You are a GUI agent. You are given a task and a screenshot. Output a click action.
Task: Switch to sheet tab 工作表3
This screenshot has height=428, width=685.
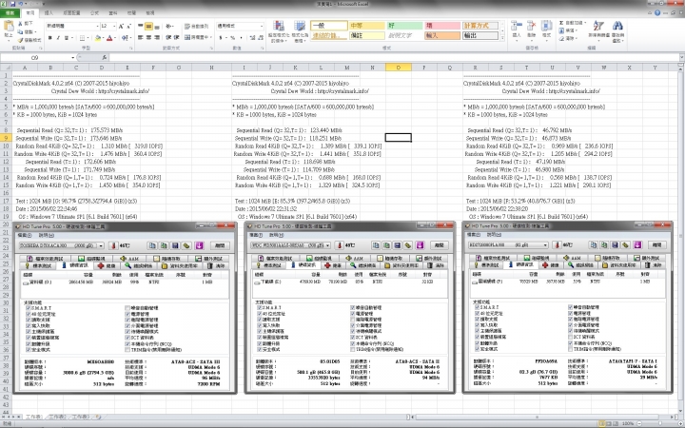[x=80, y=418]
